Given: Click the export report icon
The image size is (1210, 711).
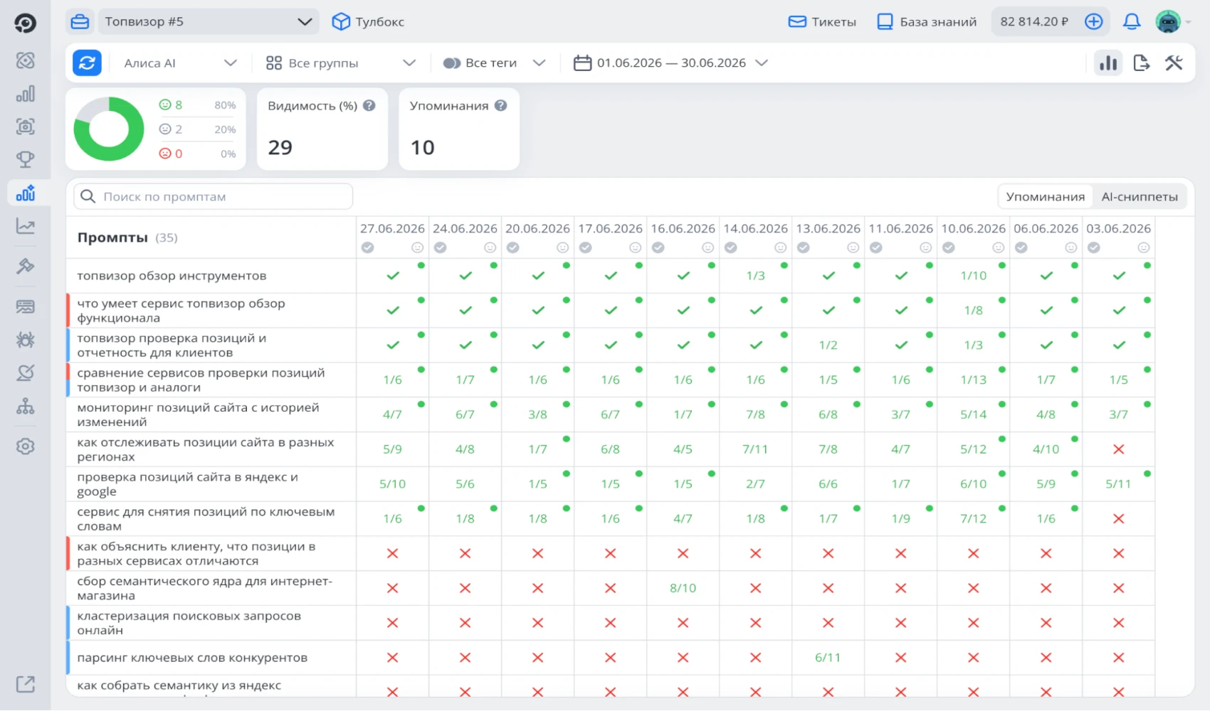Looking at the screenshot, I should point(1141,63).
